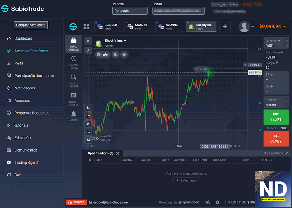Open the multi-chart grid layout
This screenshot has height=208, width=292.
pos(86,26)
